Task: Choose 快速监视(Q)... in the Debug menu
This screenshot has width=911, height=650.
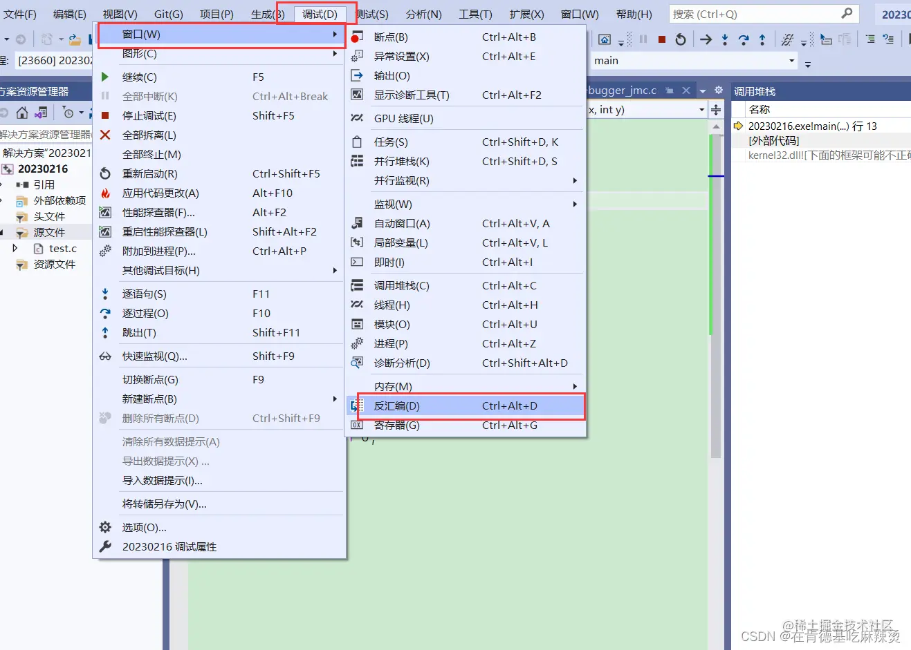Action: pyautogui.click(x=219, y=356)
